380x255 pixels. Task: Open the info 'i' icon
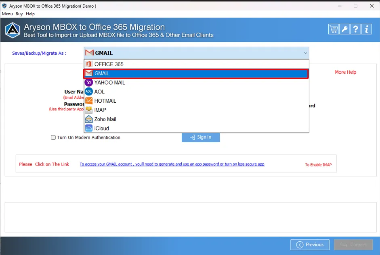367,29
